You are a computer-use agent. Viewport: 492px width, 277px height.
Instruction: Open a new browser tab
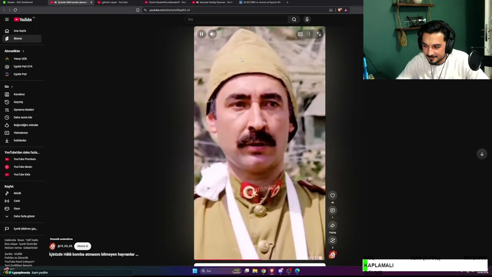coord(288,2)
